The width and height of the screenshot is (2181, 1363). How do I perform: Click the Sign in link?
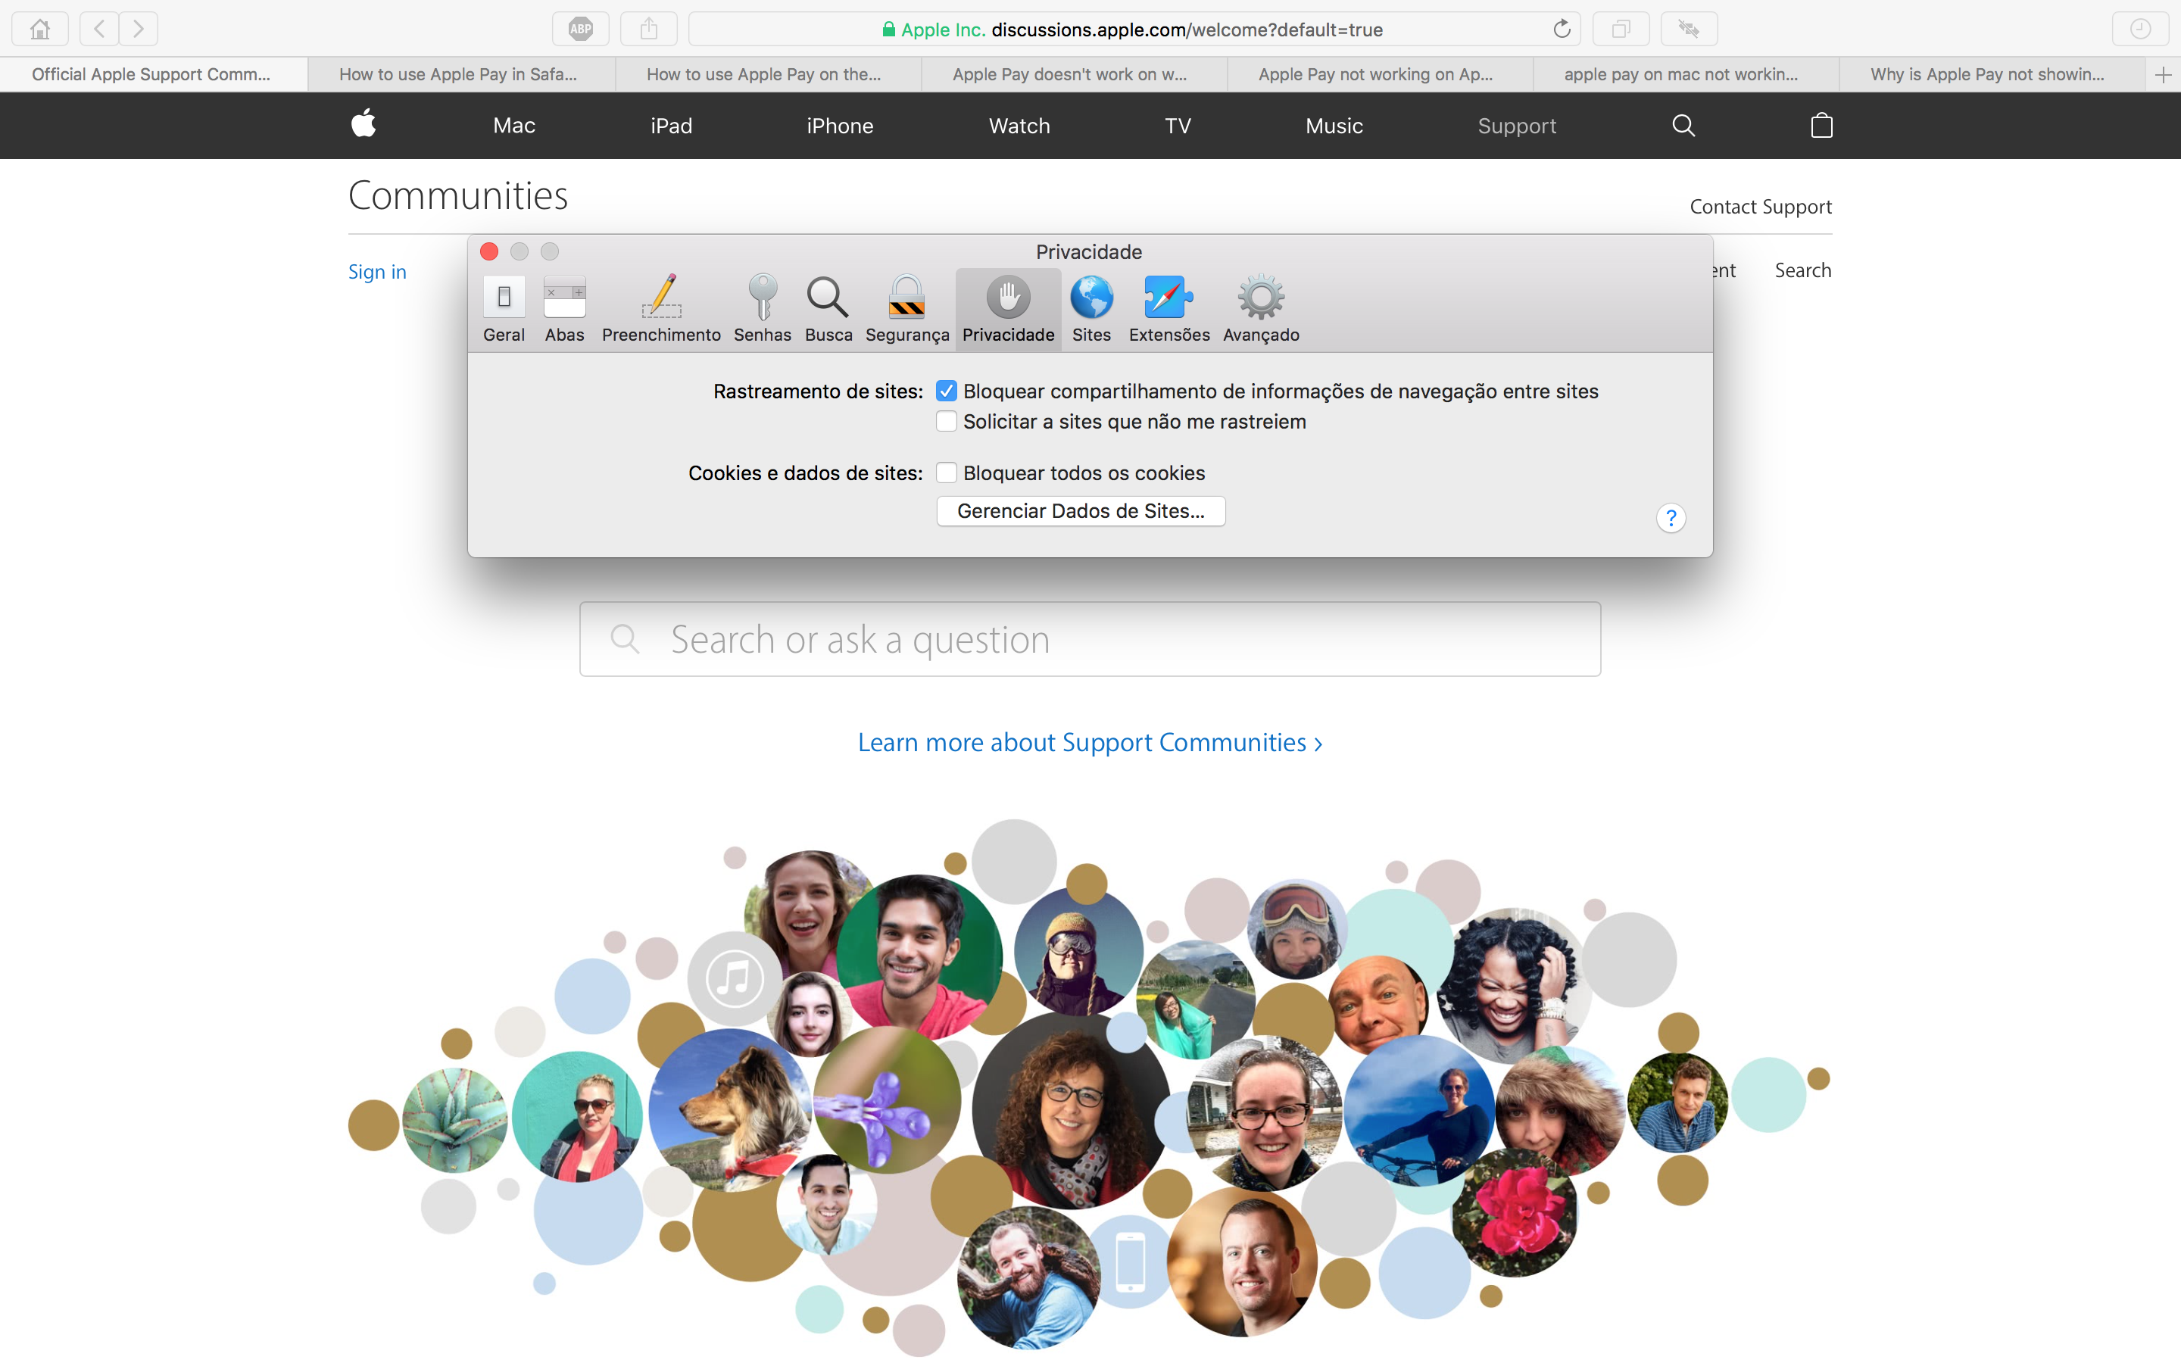pos(376,271)
